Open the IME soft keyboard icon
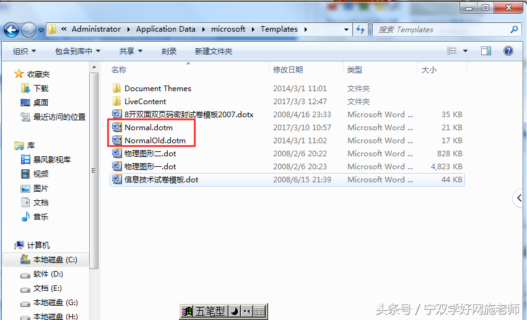Viewport: 527px width, 320px height. [259, 311]
